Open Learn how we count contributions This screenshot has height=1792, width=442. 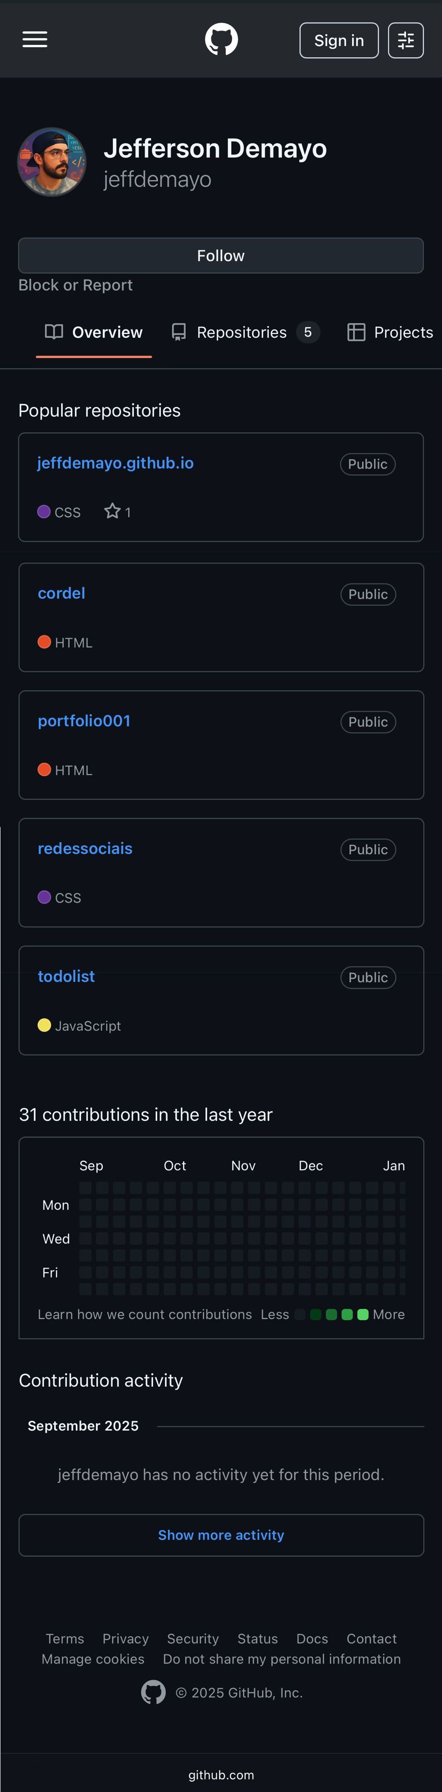click(x=145, y=1314)
